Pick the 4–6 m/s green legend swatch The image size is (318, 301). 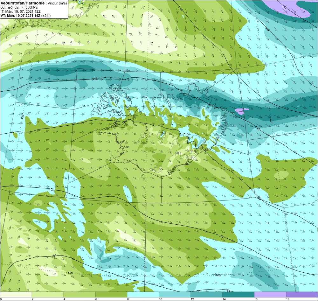click(x=79, y=295)
